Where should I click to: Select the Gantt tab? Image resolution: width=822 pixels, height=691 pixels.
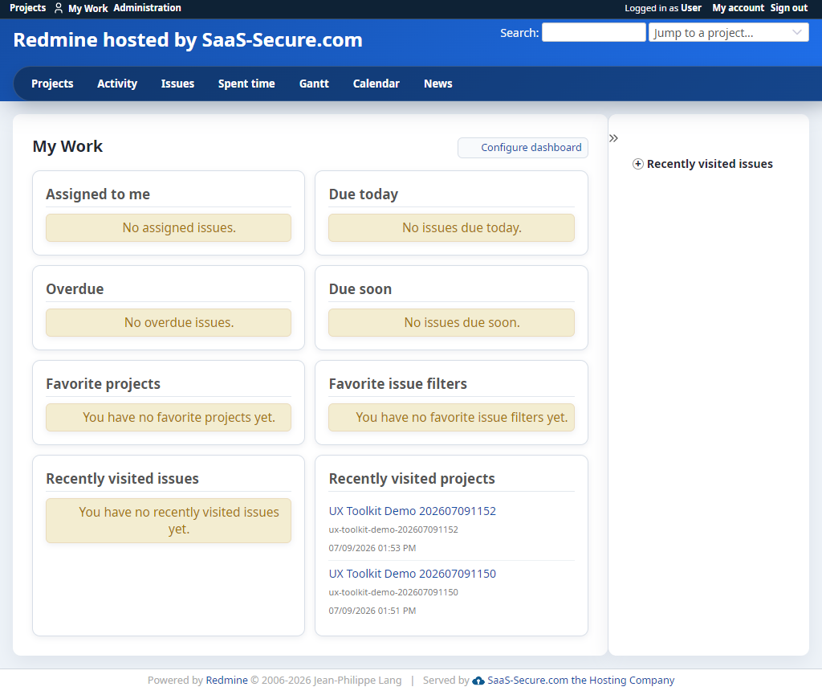[314, 84]
